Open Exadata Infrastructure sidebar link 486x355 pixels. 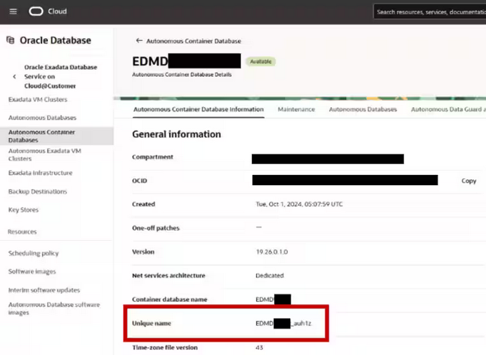[x=41, y=173]
